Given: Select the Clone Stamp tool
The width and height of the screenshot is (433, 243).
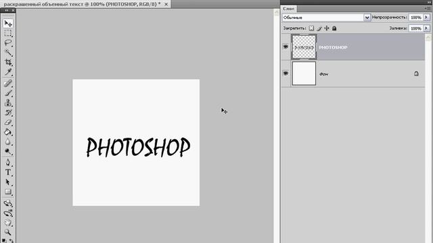Looking at the screenshot, I should [x=8, y=103].
